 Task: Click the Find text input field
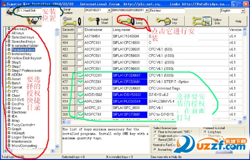pyautogui.click(x=167, y=11)
